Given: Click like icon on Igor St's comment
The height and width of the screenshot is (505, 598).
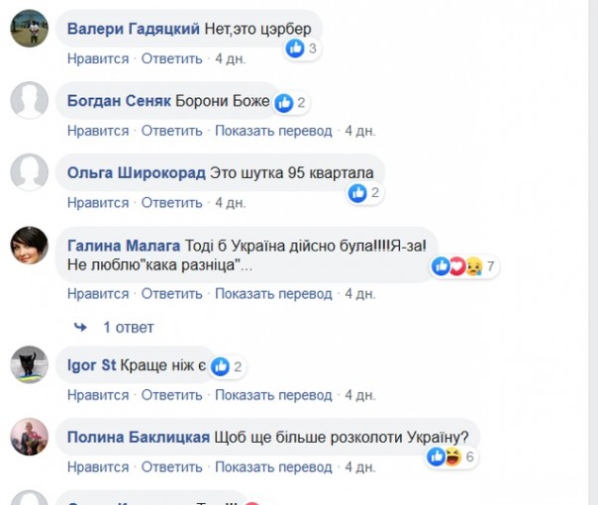Looking at the screenshot, I should pos(221,366).
